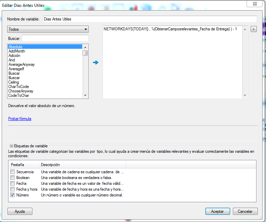The width and height of the screenshot is (266, 222).
Task: Click the Probar fórmula link
Action: (x=20, y=119)
